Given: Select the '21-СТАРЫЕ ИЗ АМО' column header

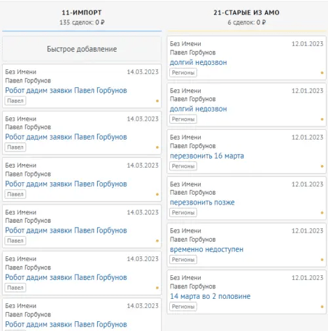Looking at the screenshot, I should [247, 12].
